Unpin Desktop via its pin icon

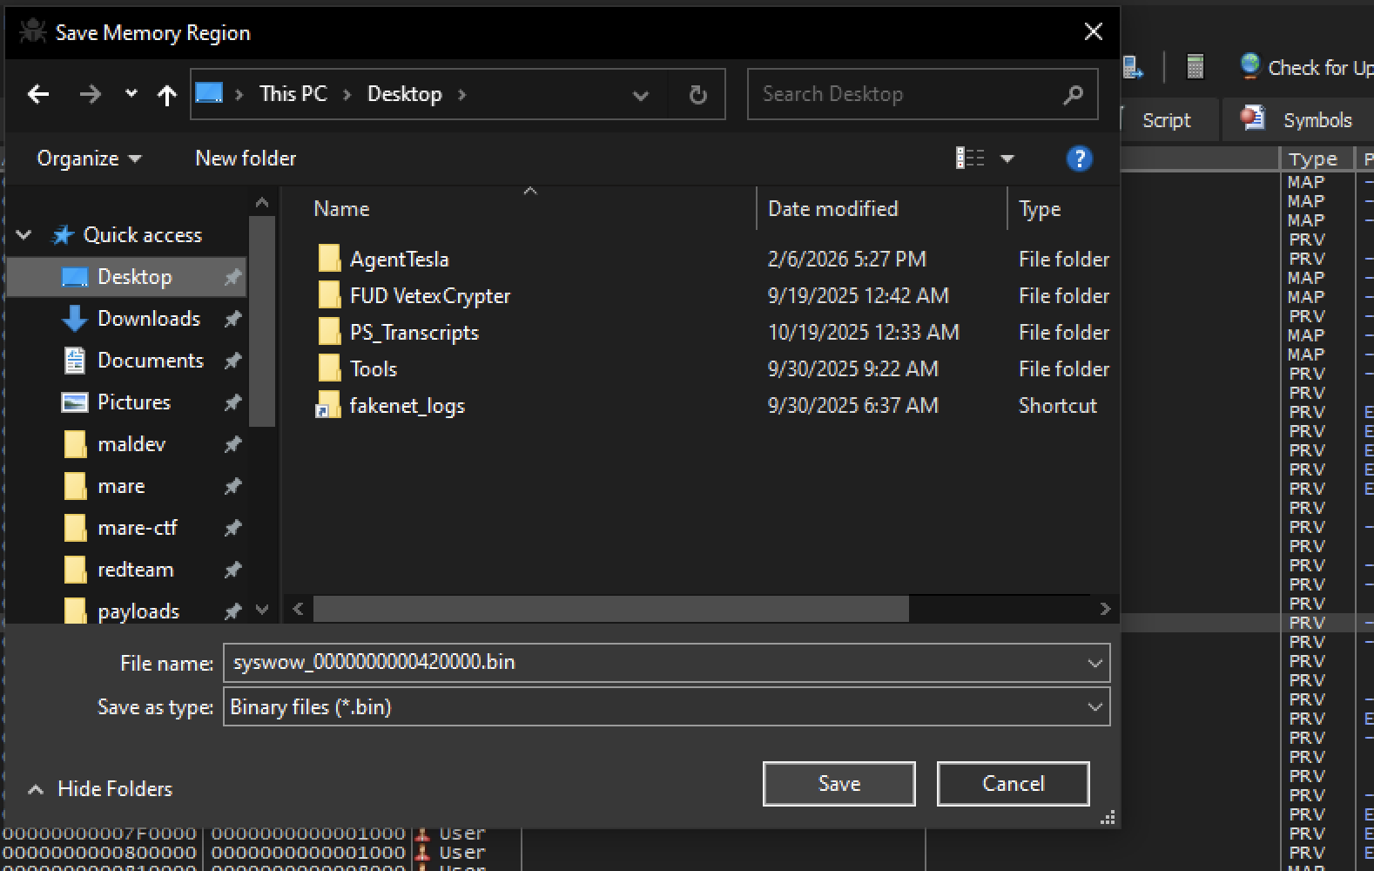pyautogui.click(x=232, y=278)
